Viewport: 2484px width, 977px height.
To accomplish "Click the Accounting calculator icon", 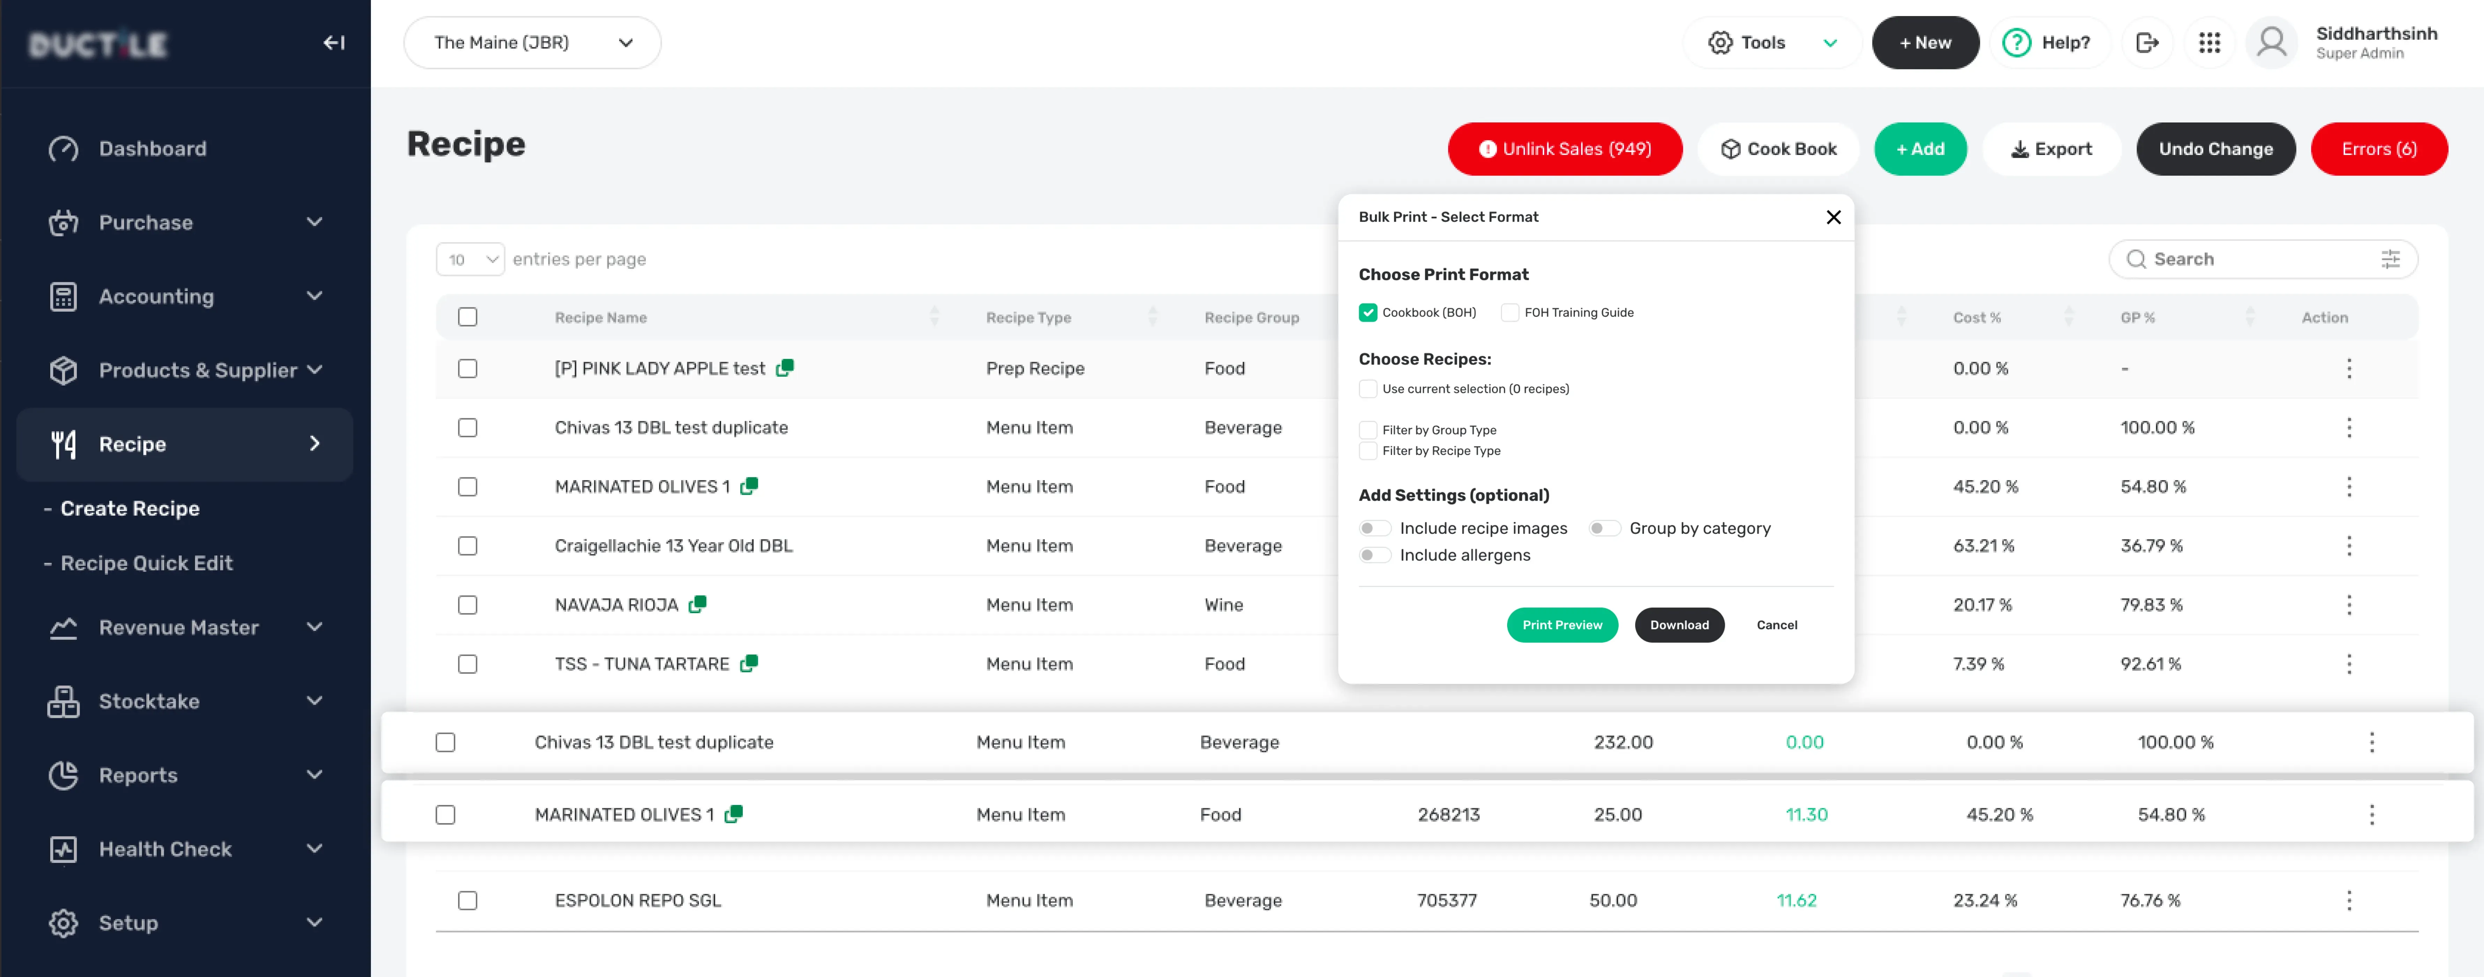I will [x=63, y=296].
